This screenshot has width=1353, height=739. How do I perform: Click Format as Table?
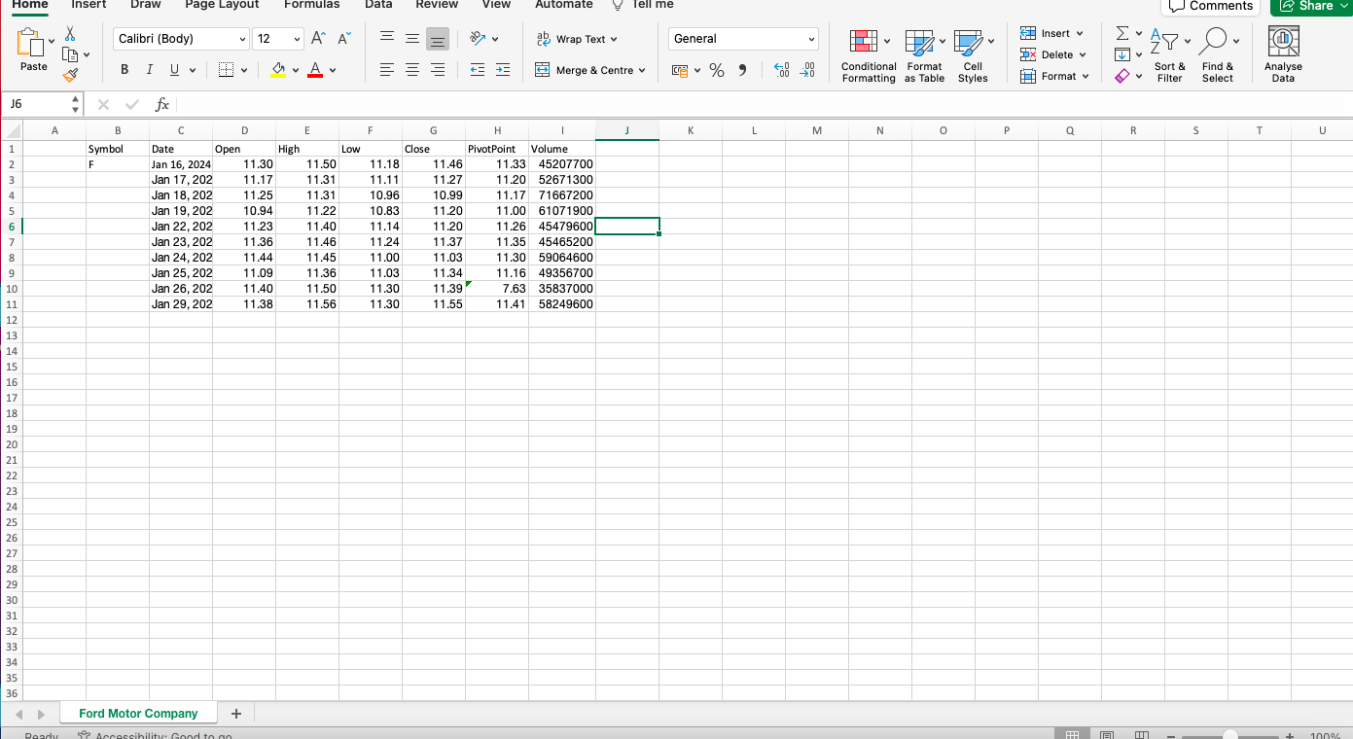[x=924, y=55]
